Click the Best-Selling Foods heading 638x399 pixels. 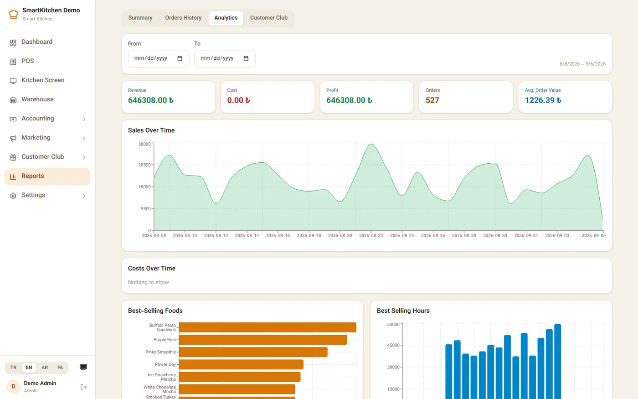pyautogui.click(x=155, y=311)
